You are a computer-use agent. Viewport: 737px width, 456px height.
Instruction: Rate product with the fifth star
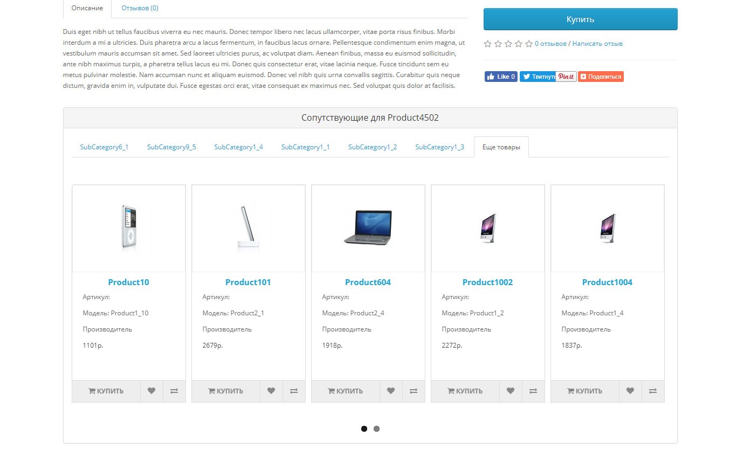click(x=529, y=44)
